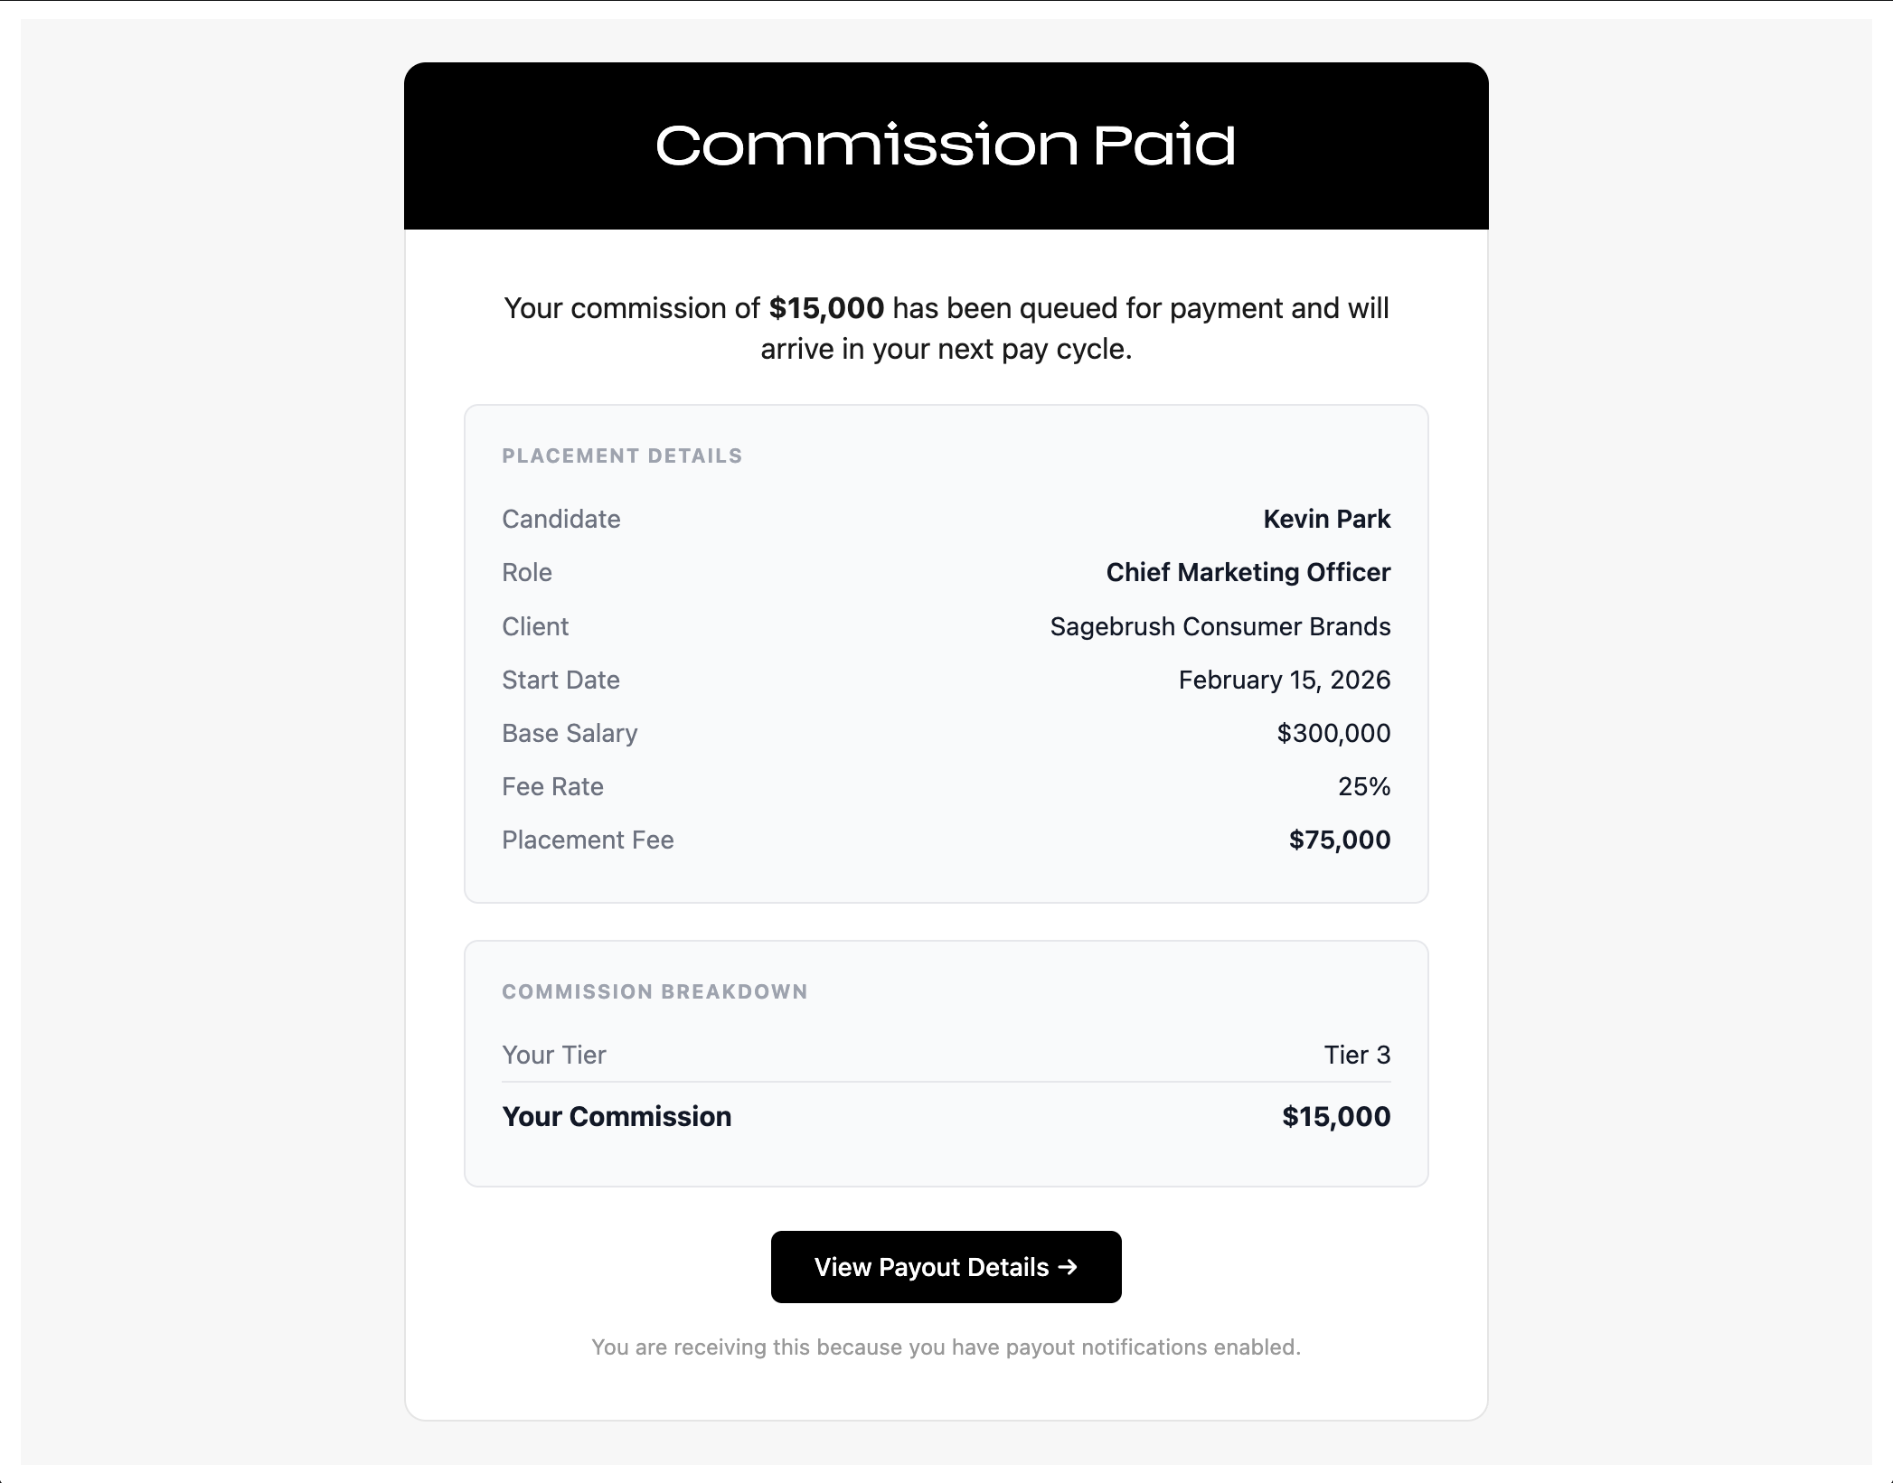Click the bold $15,000 in intro sentence
Screen dimensions: 1893x1483
click(x=826, y=308)
